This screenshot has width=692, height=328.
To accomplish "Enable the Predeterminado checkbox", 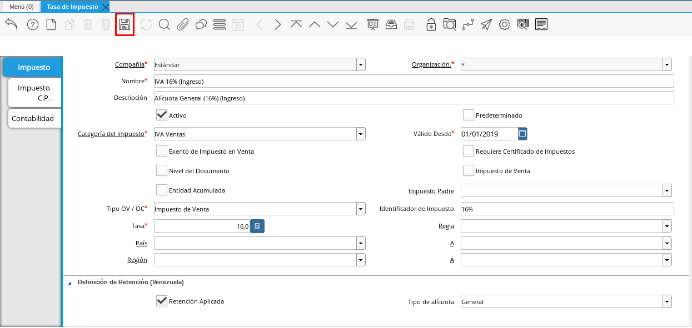I will click(x=469, y=115).
